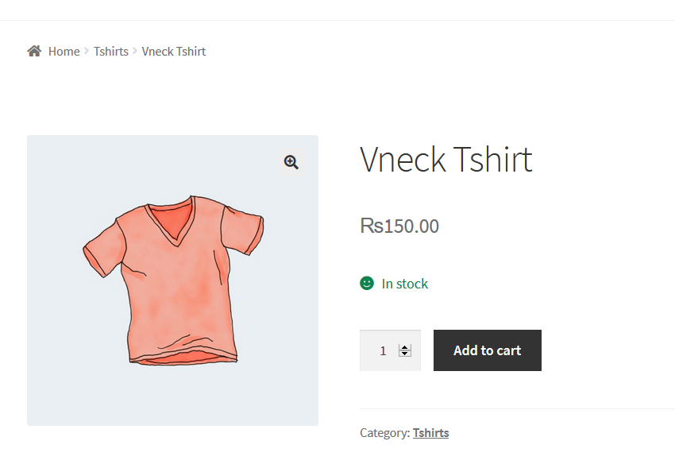Click chevron between Home and Tshirts
The height and width of the screenshot is (468, 675).
(87, 51)
